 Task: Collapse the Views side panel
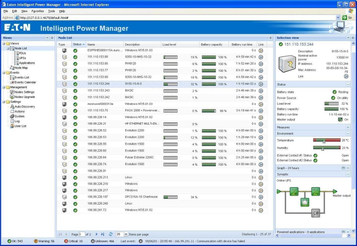pos(47,38)
